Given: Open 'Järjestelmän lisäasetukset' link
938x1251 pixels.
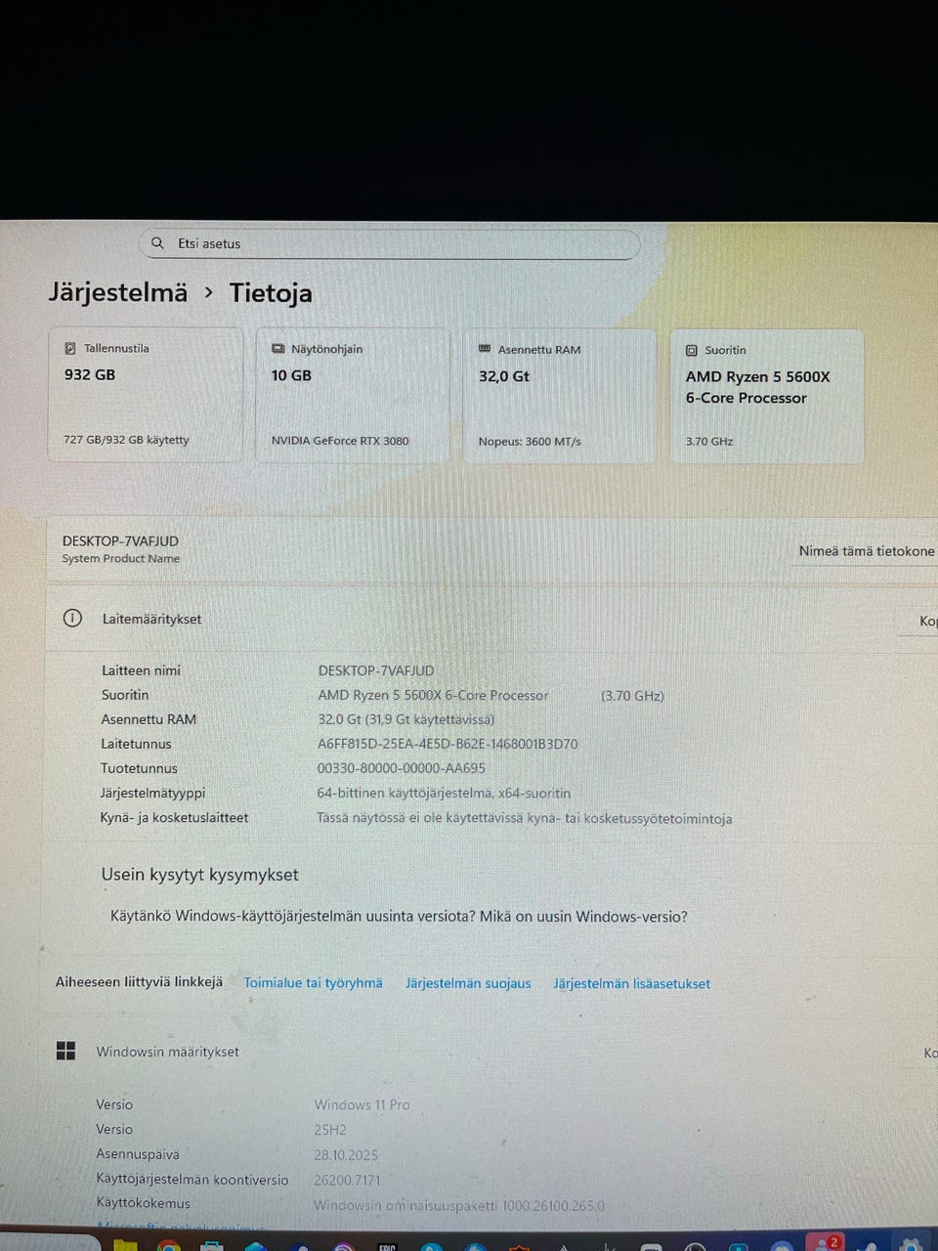Looking at the screenshot, I should 631,983.
